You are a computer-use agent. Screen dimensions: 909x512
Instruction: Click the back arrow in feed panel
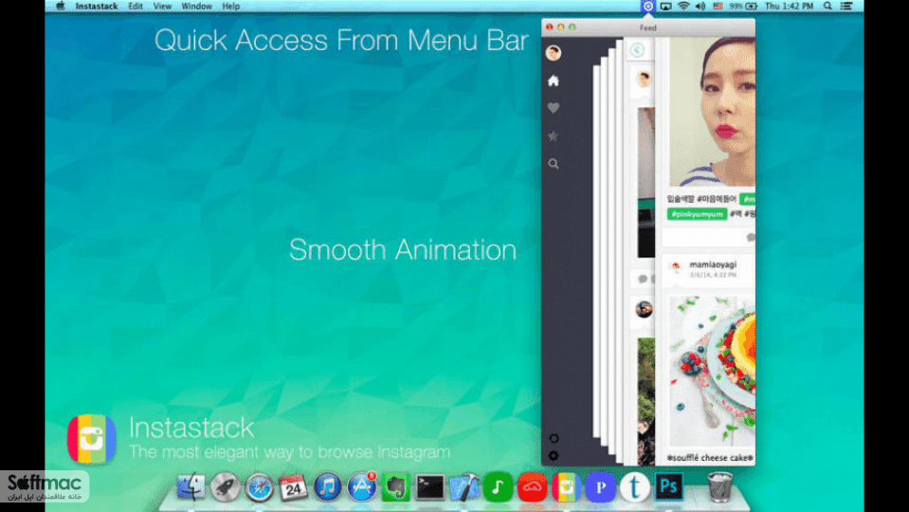[637, 50]
